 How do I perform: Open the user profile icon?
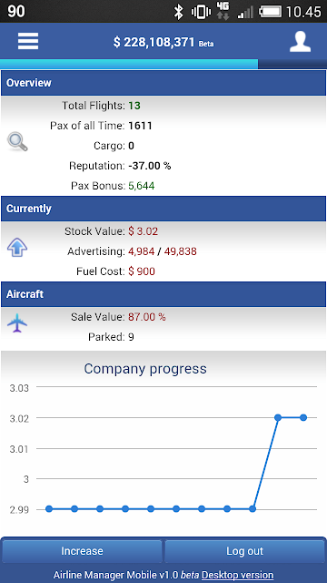300,41
